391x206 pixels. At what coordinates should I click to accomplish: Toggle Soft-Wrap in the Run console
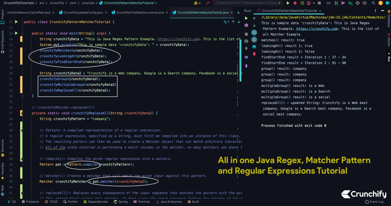pos(253,33)
